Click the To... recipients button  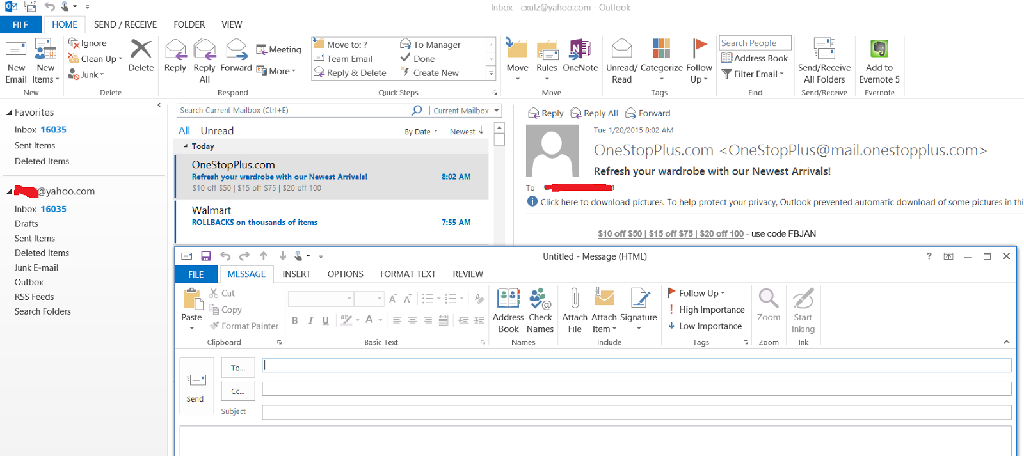(238, 368)
